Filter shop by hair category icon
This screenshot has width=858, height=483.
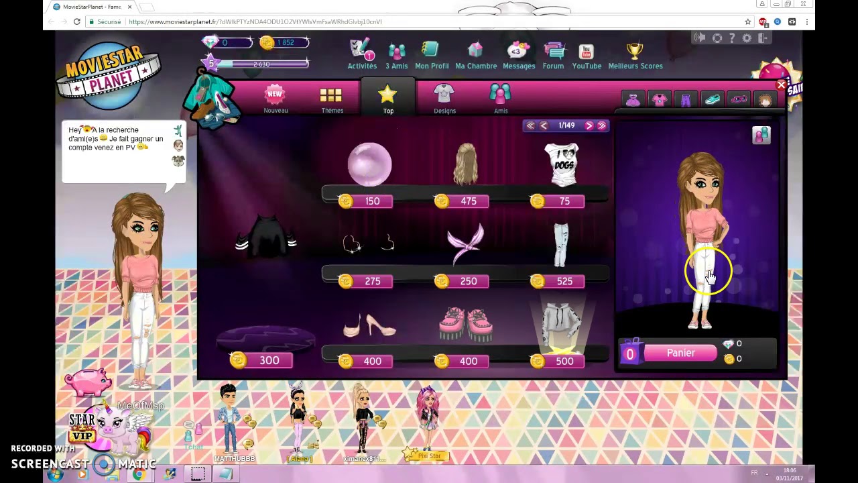coord(765,100)
